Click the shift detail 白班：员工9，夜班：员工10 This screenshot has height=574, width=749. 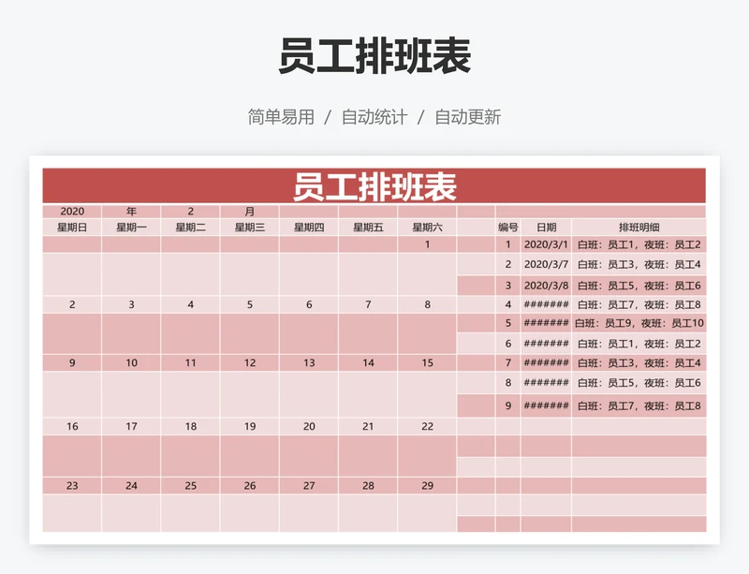click(x=639, y=324)
